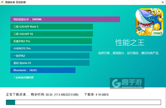Click the 自研引擎 description line
This screenshot has height=108, width=166.
[128, 53]
